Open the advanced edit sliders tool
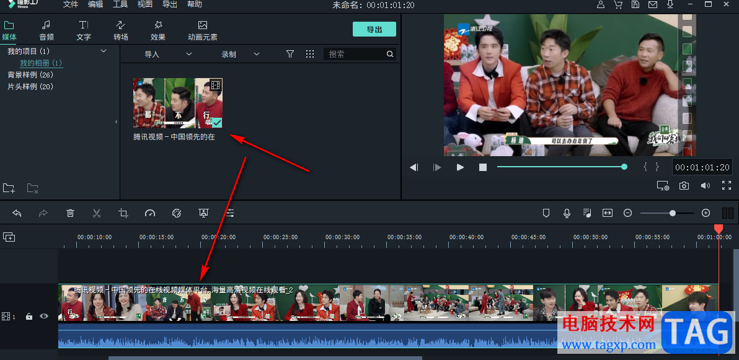Viewport: 739px width, 360px height. point(230,213)
